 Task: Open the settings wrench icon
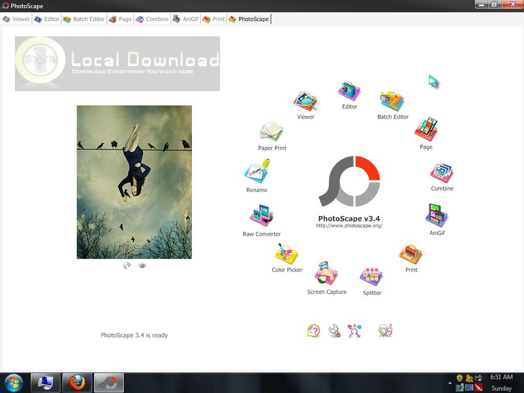pyautogui.click(x=334, y=331)
